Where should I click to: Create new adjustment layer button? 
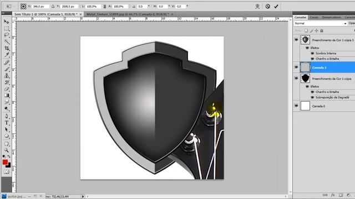(348, 195)
